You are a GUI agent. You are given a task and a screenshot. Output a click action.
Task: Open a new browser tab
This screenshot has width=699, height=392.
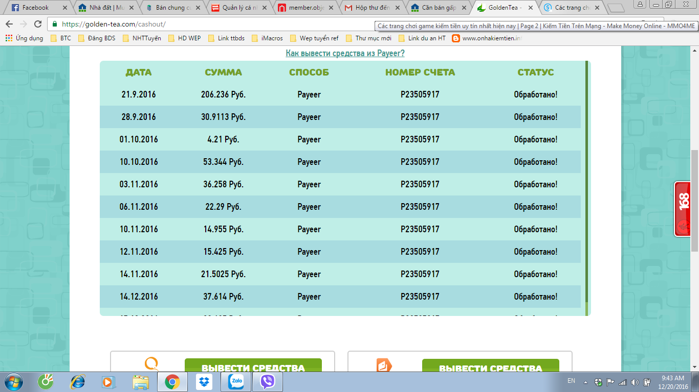click(616, 8)
